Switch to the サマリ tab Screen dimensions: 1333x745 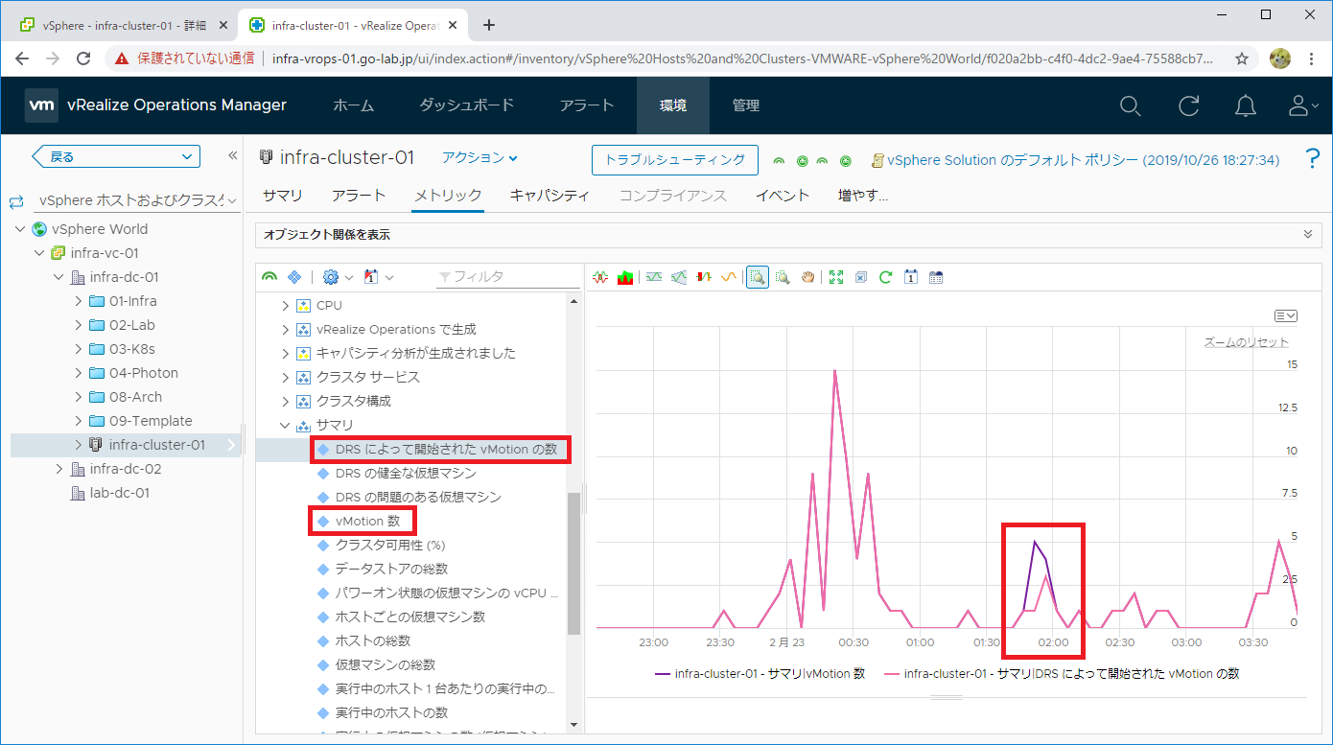283,196
